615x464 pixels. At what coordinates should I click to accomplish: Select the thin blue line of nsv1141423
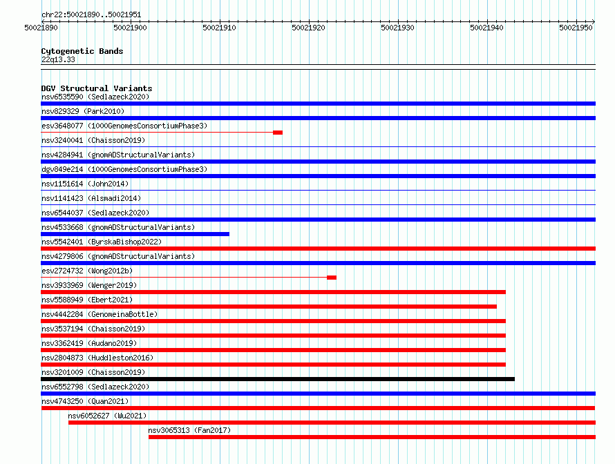coord(318,205)
